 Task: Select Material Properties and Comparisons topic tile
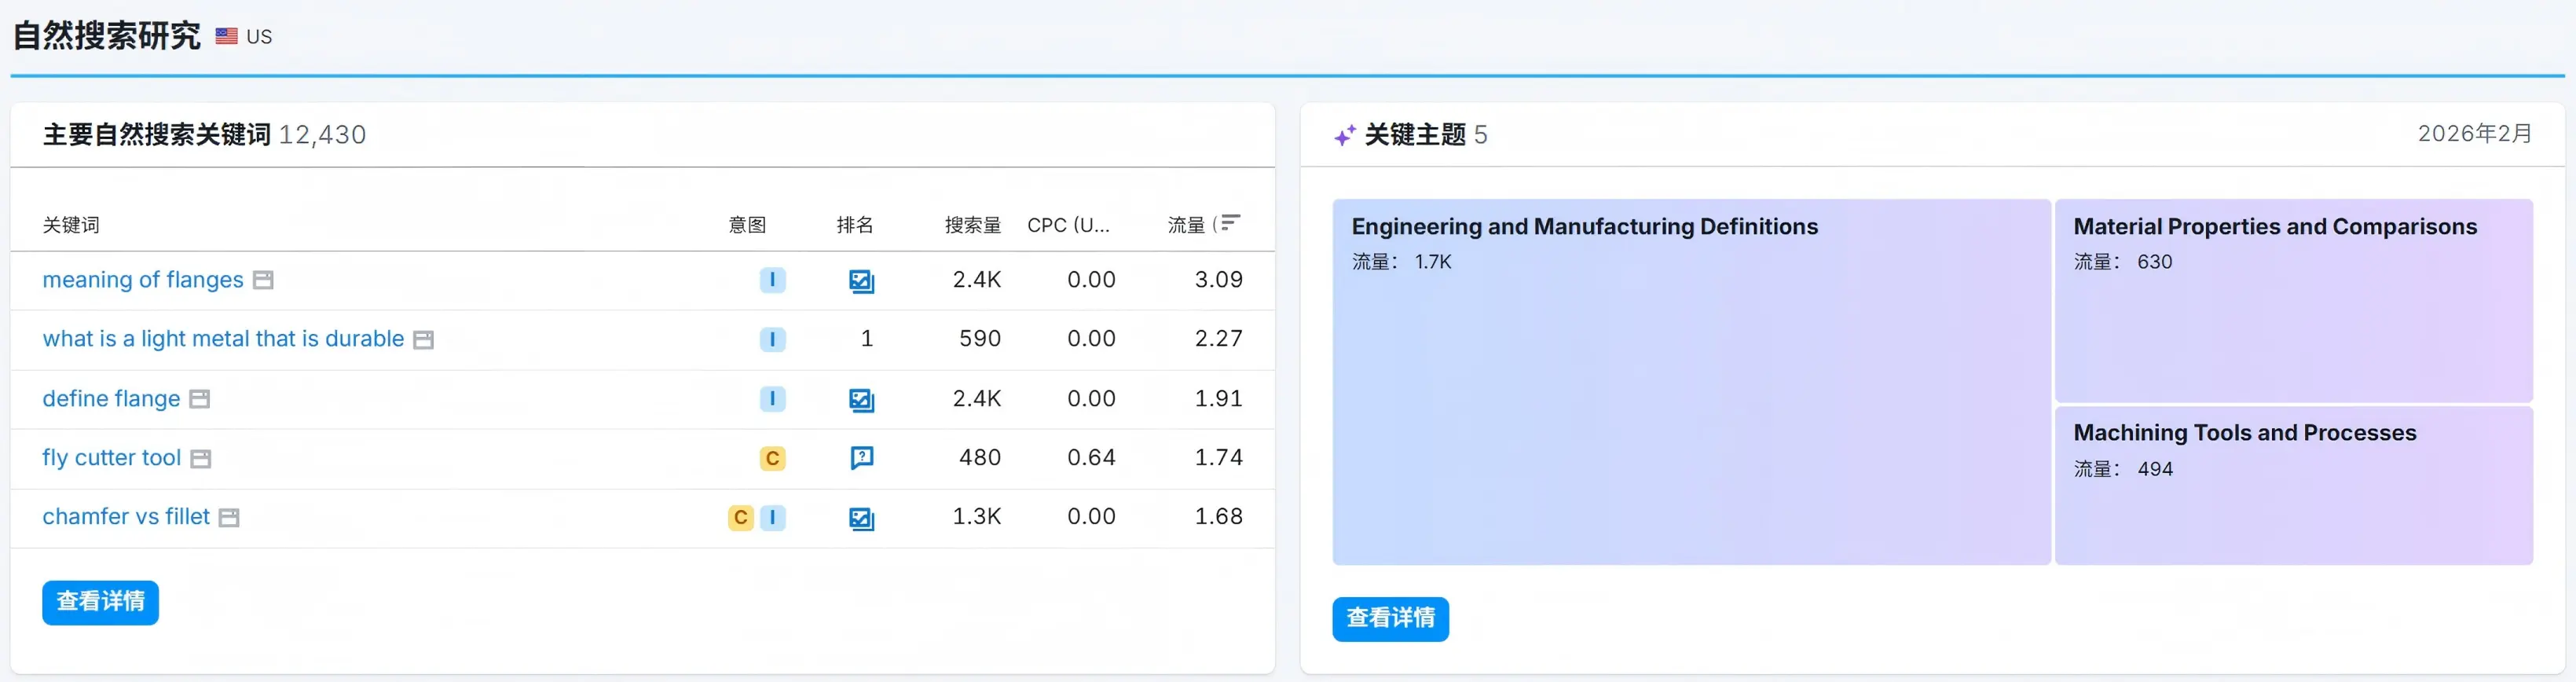tap(2293, 300)
